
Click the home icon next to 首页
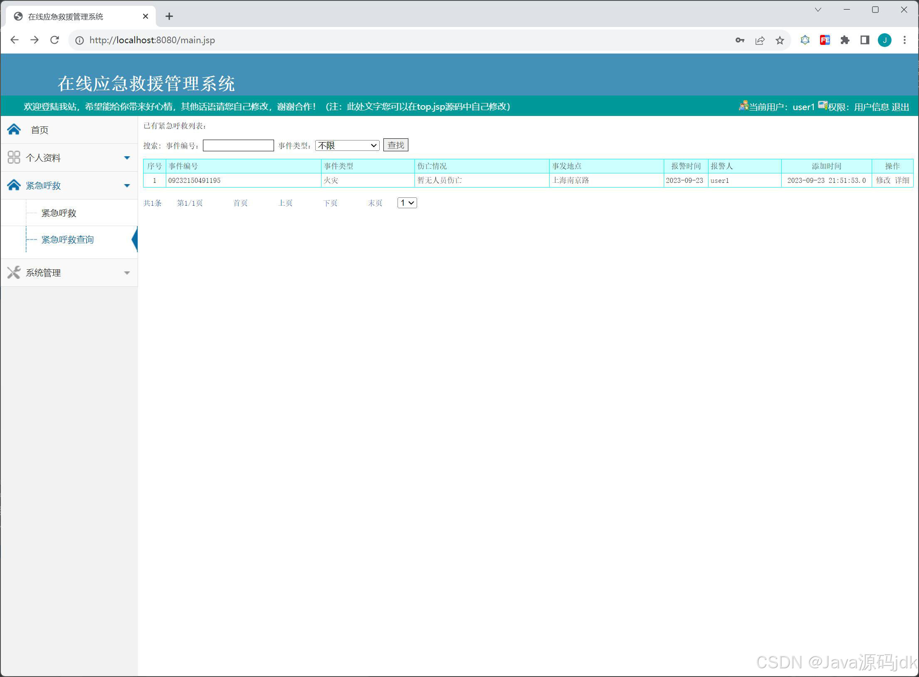coord(14,129)
